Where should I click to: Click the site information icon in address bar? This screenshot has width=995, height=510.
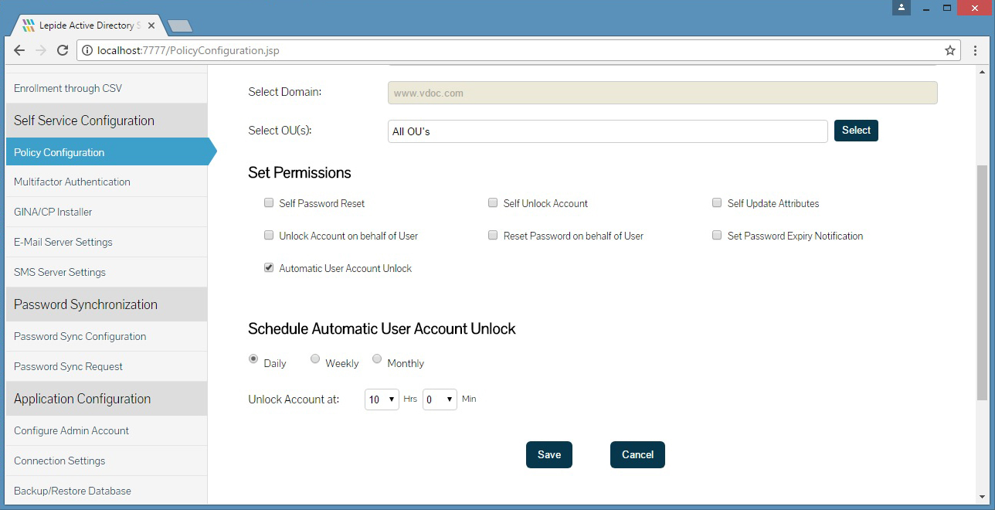[87, 51]
